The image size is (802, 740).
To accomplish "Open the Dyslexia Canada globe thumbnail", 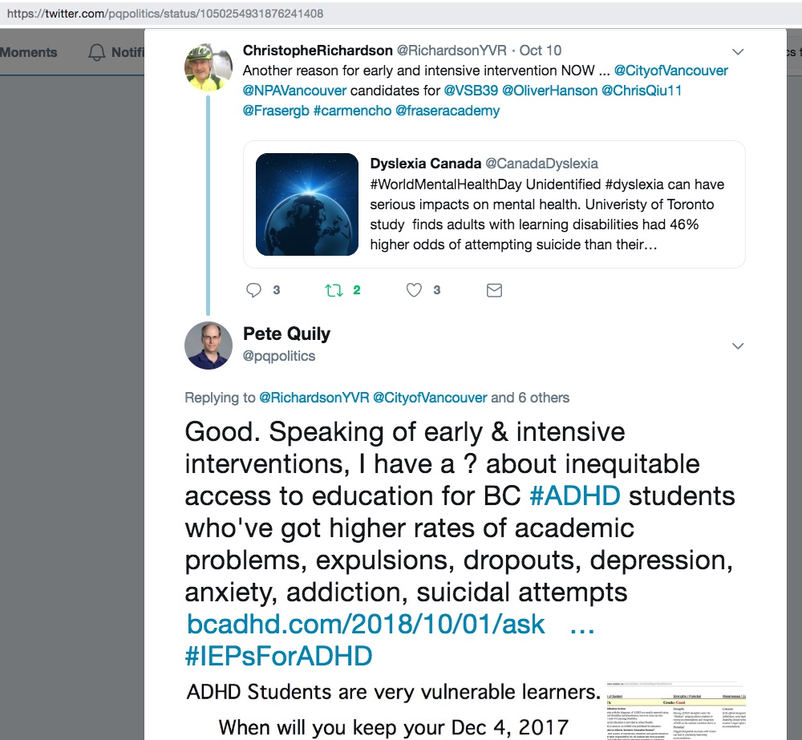I will 306,204.
